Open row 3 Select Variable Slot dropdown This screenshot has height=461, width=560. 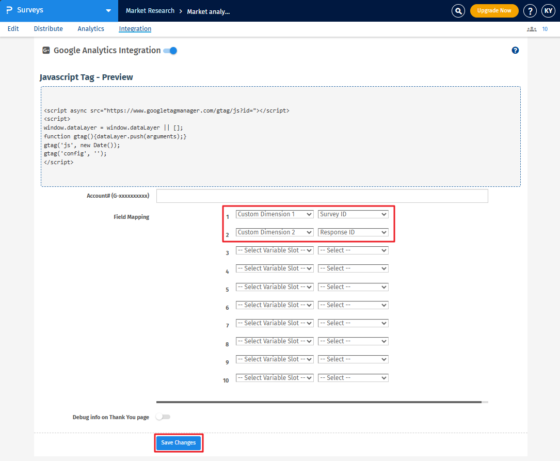click(275, 250)
